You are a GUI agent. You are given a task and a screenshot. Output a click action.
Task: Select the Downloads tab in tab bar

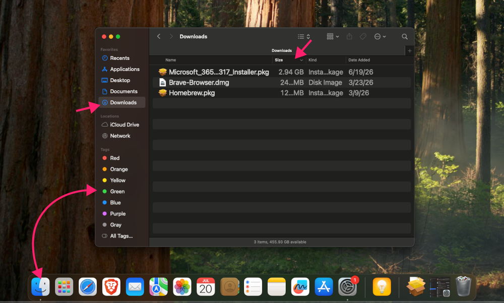(x=282, y=50)
